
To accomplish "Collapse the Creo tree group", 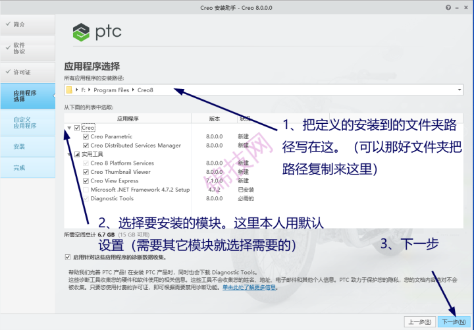I will [69, 128].
